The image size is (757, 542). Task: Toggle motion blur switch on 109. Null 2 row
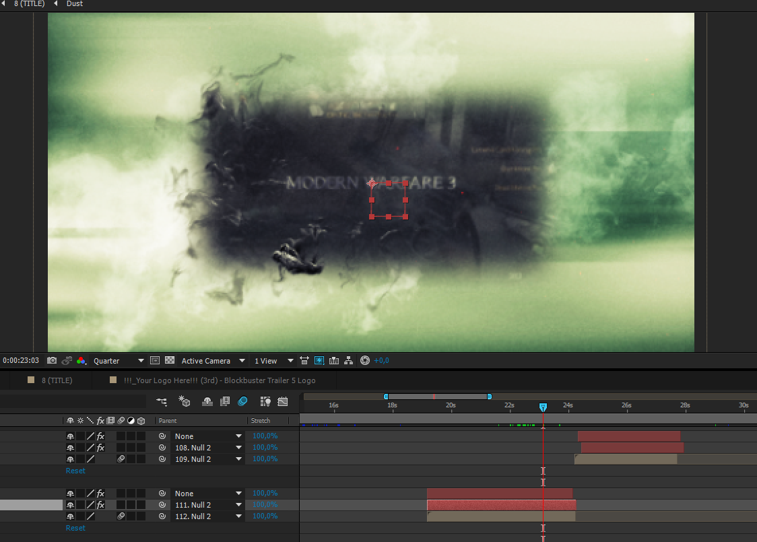pyautogui.click(x=121, y=459)
